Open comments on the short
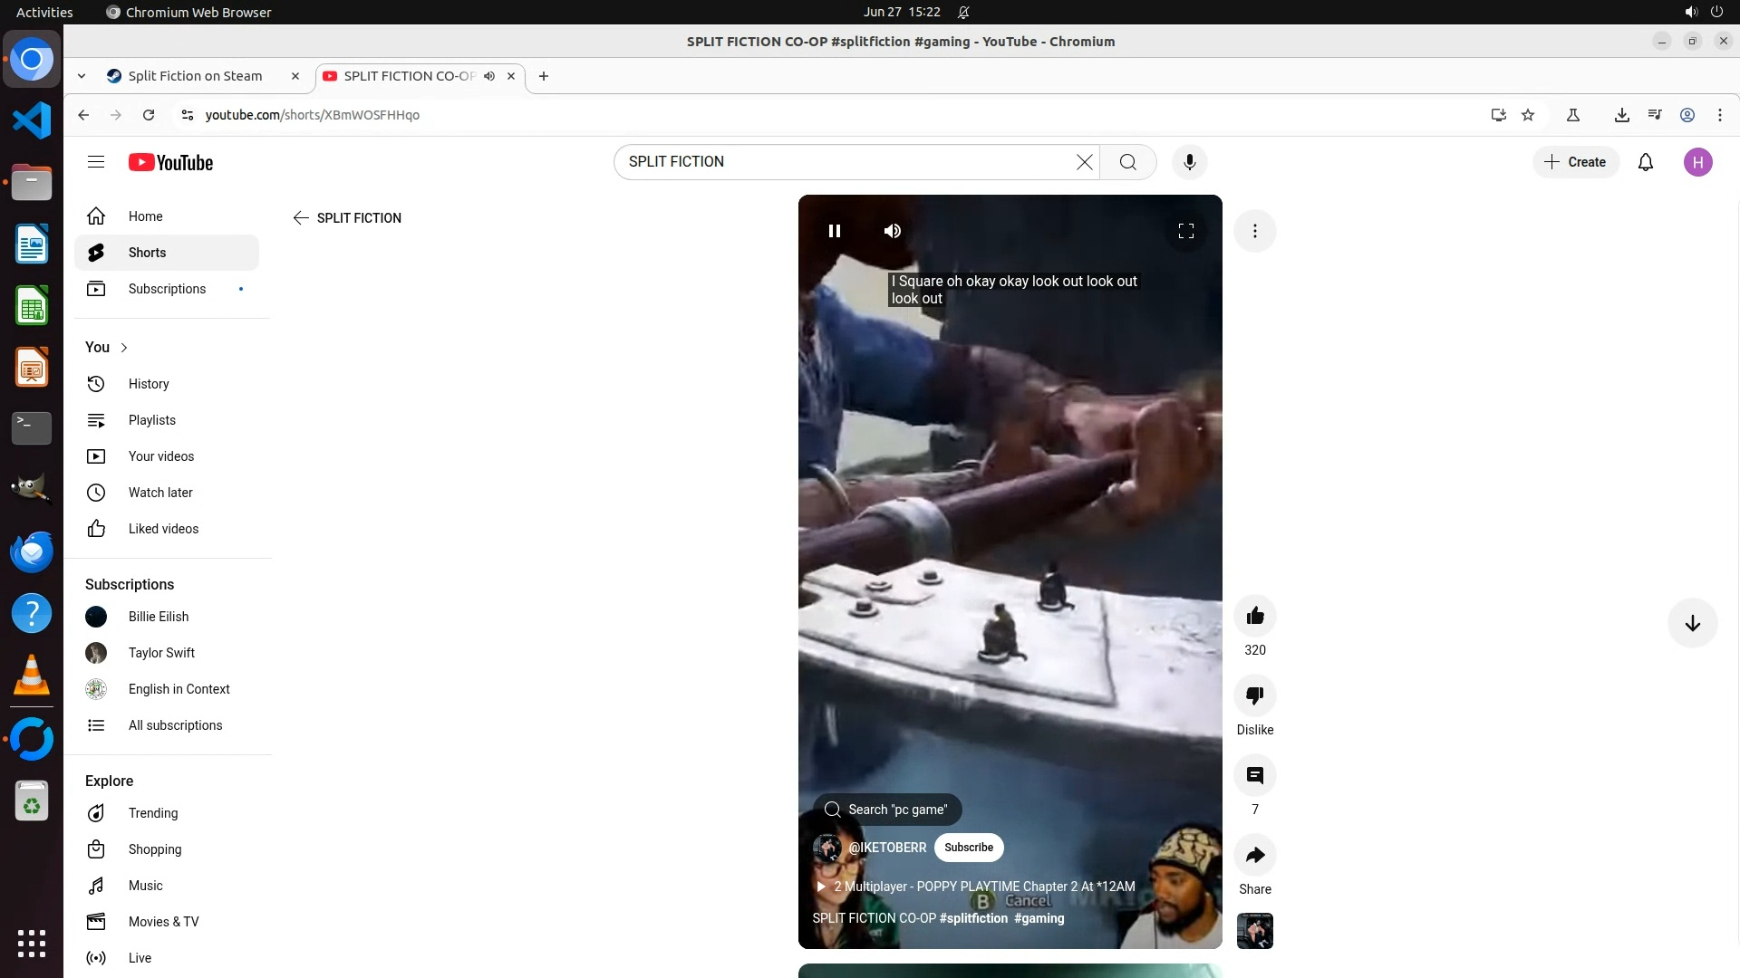The image size is (1740, 978). click(1254, 776)
